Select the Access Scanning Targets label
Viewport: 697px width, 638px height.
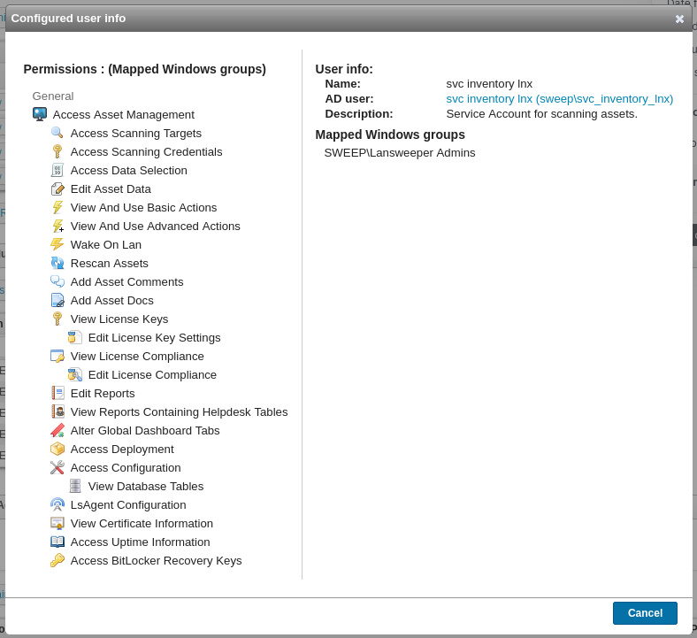coord(136,134)
